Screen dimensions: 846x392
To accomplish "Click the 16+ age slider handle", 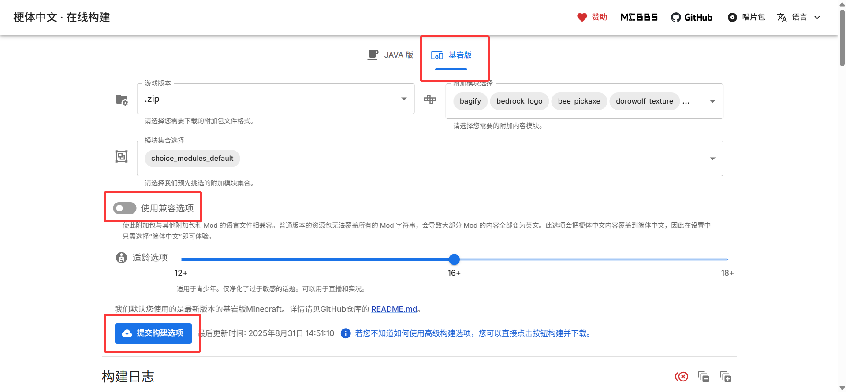I will point(454,259).
